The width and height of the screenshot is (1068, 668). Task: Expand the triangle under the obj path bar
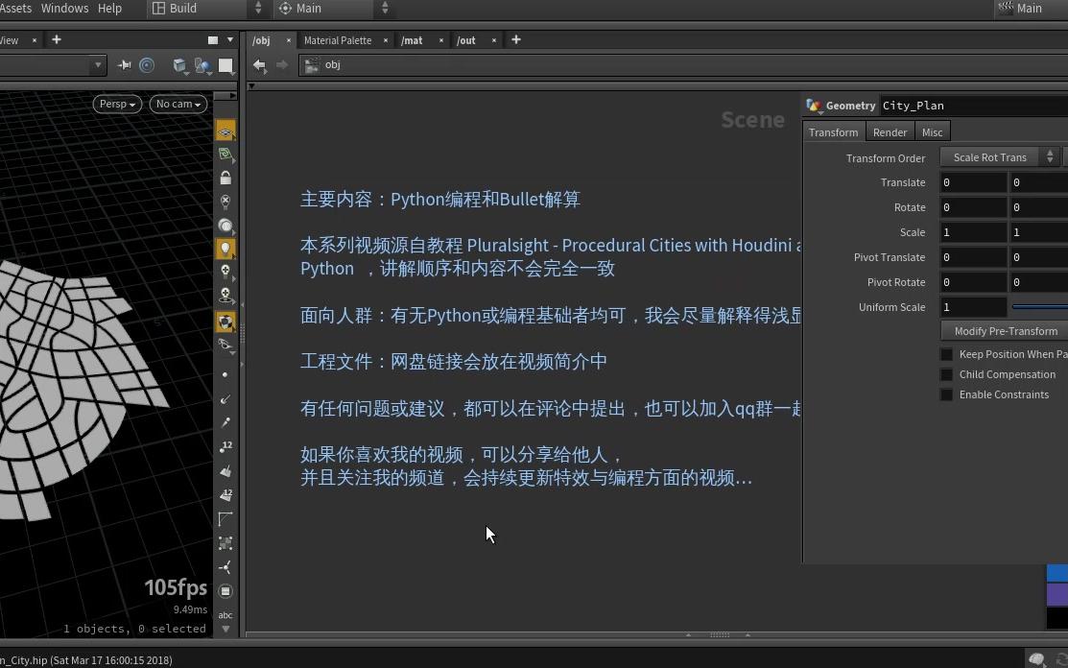click(x=251, y=86)
